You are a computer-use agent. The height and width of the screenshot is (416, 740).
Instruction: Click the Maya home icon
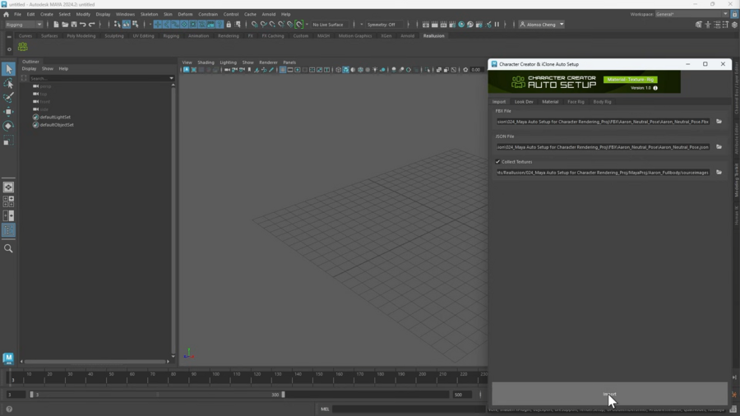click(6, 14)
